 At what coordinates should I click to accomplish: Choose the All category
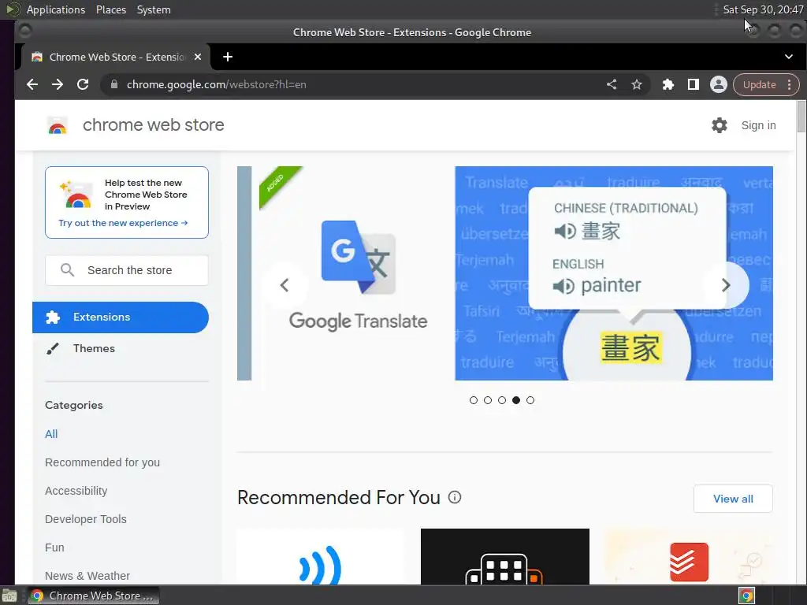[x=51, y=434]
